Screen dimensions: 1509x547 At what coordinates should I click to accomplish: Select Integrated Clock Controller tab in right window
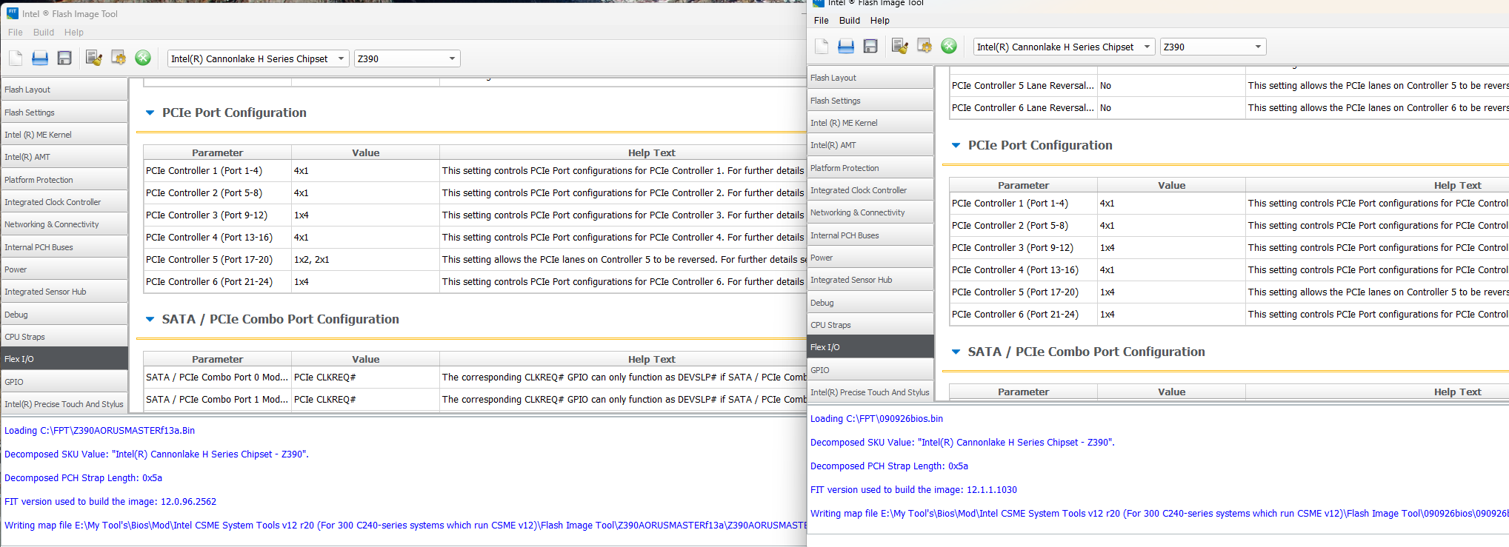click(x=870, y=190)
